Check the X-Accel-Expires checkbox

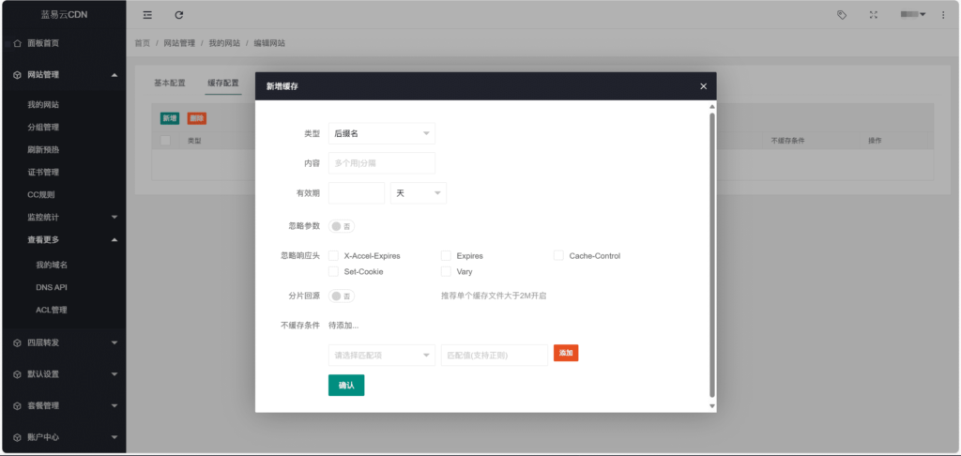click(x=333, y=255)
